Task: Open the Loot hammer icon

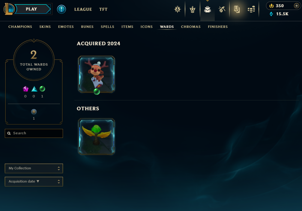Action: coord(222,9)
